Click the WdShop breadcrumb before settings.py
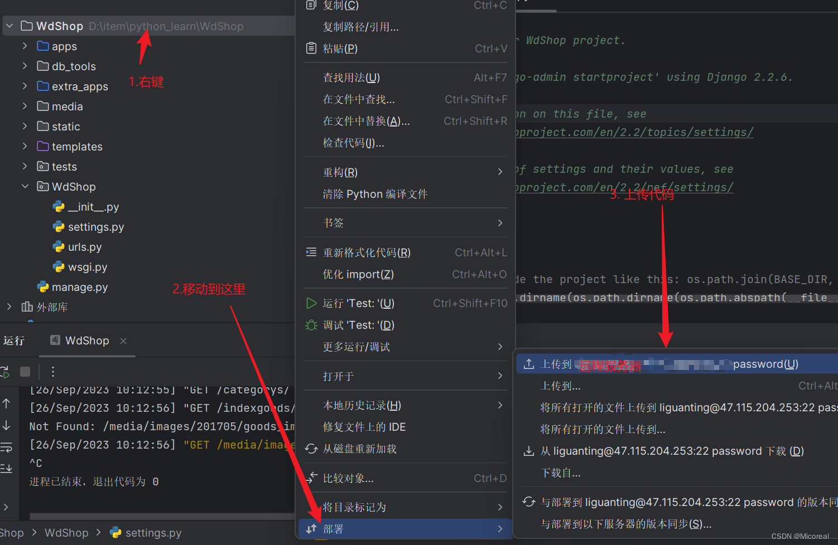838x545 pixels. (66, 533)
